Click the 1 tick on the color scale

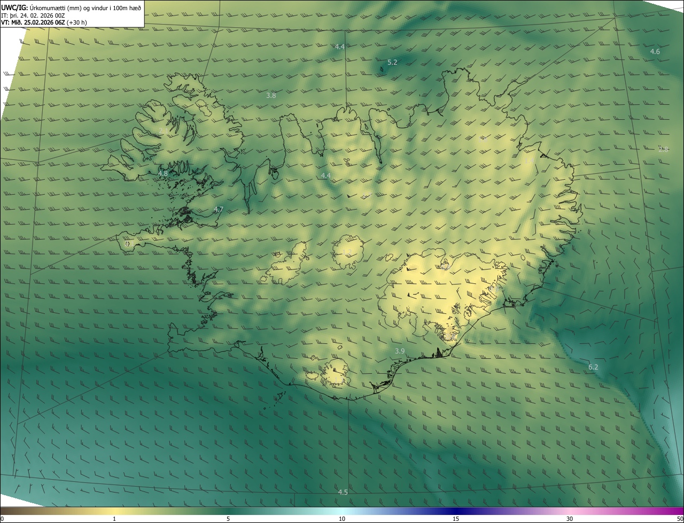[114, 519]
